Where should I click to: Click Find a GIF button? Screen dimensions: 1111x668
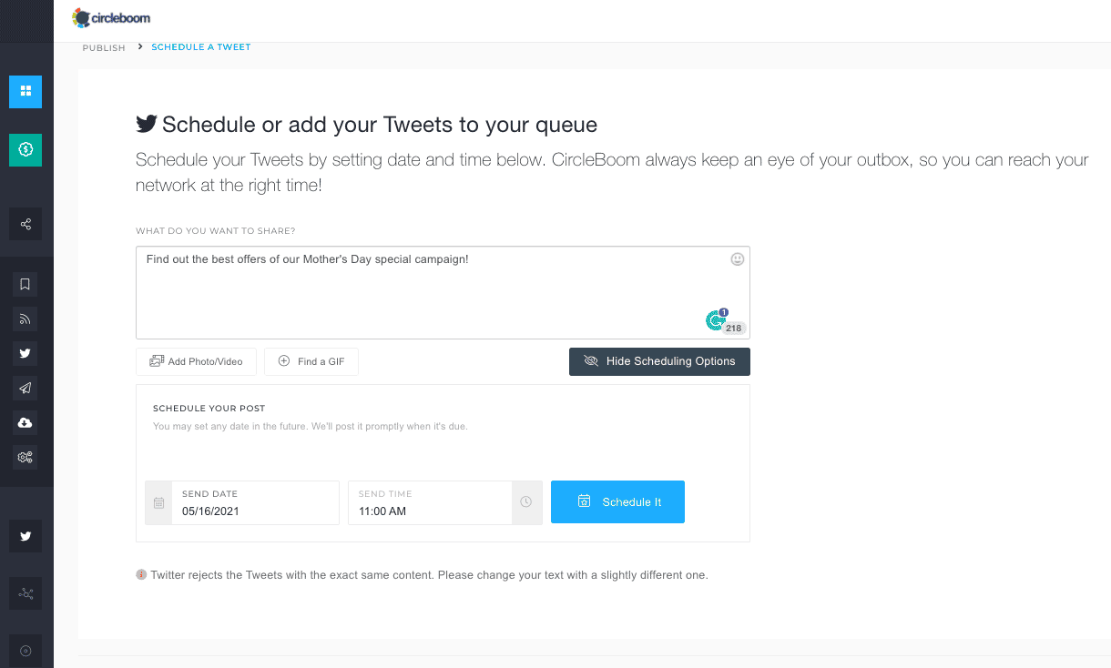311,361
